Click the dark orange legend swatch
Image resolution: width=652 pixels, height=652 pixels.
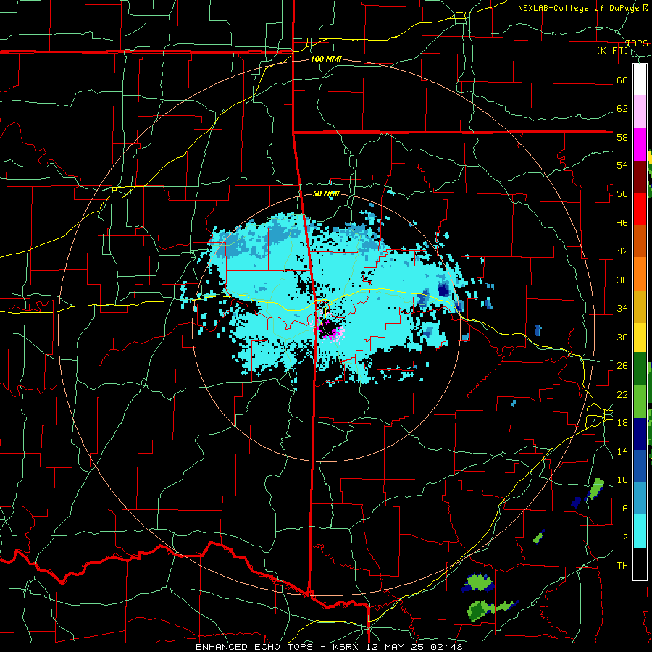click(x=640, y=241)
